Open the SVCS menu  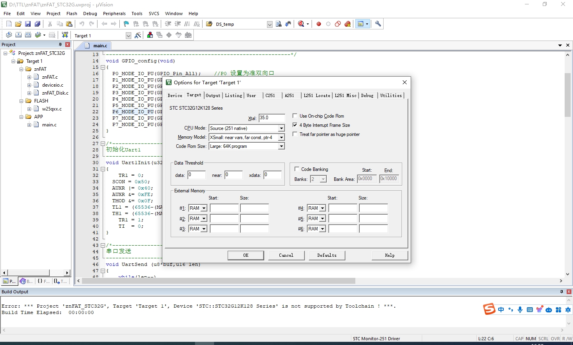tap(154, 14)
